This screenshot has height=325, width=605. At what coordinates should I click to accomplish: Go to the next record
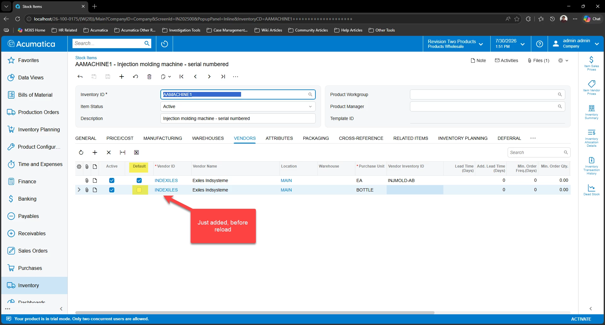[x=209, y=77]
